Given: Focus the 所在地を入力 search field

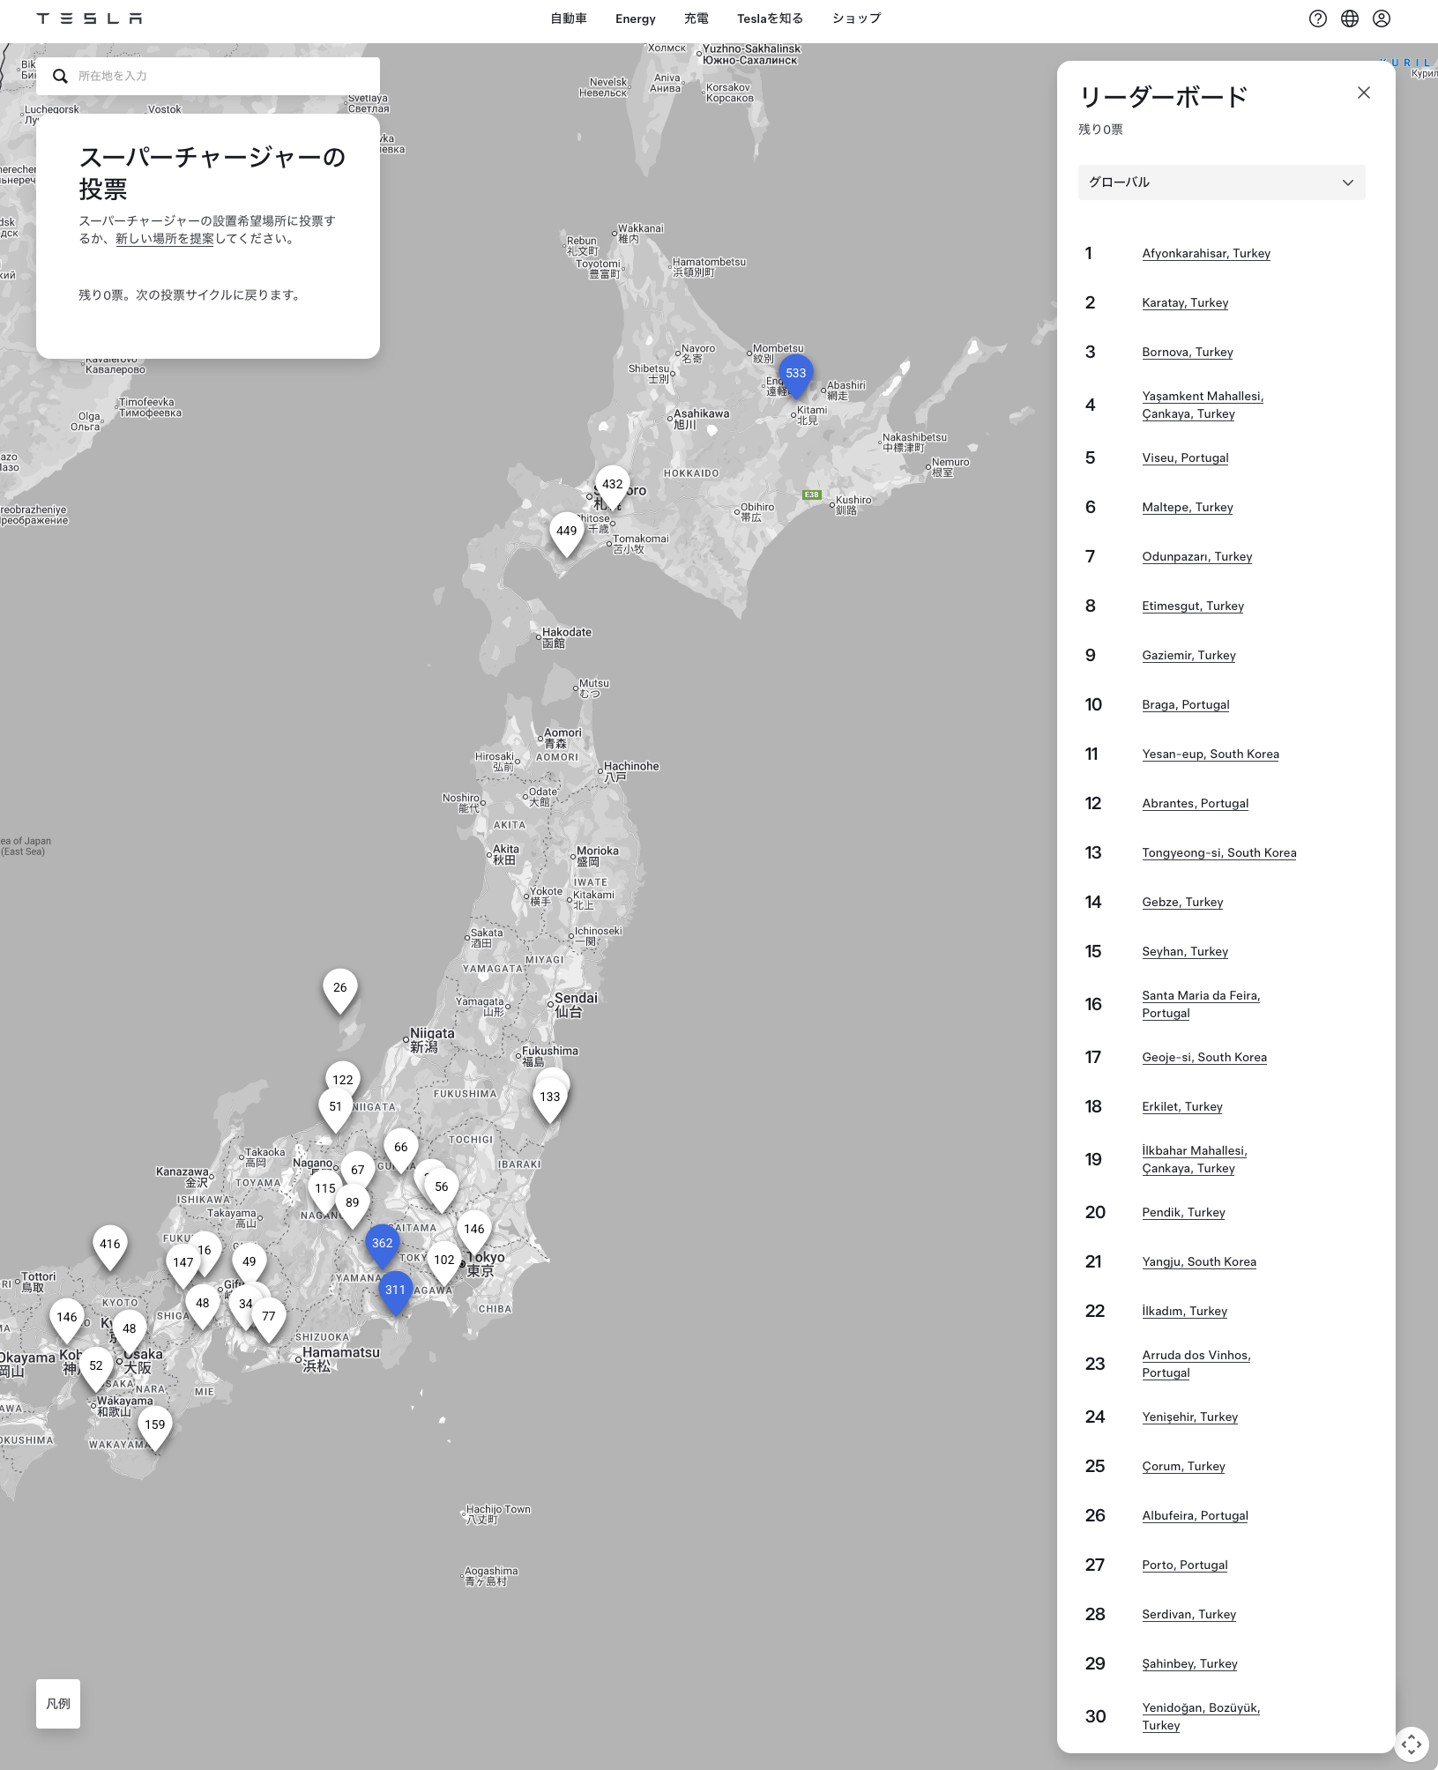Looking at the screenshot, I should point(220,76).
